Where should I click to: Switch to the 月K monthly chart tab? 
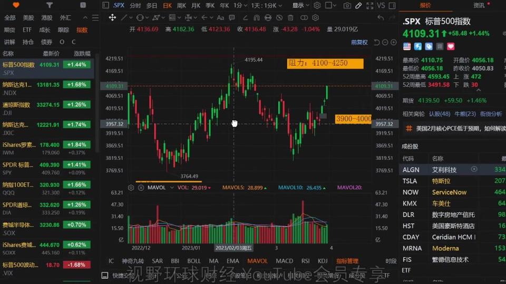[x=196, y=5]
